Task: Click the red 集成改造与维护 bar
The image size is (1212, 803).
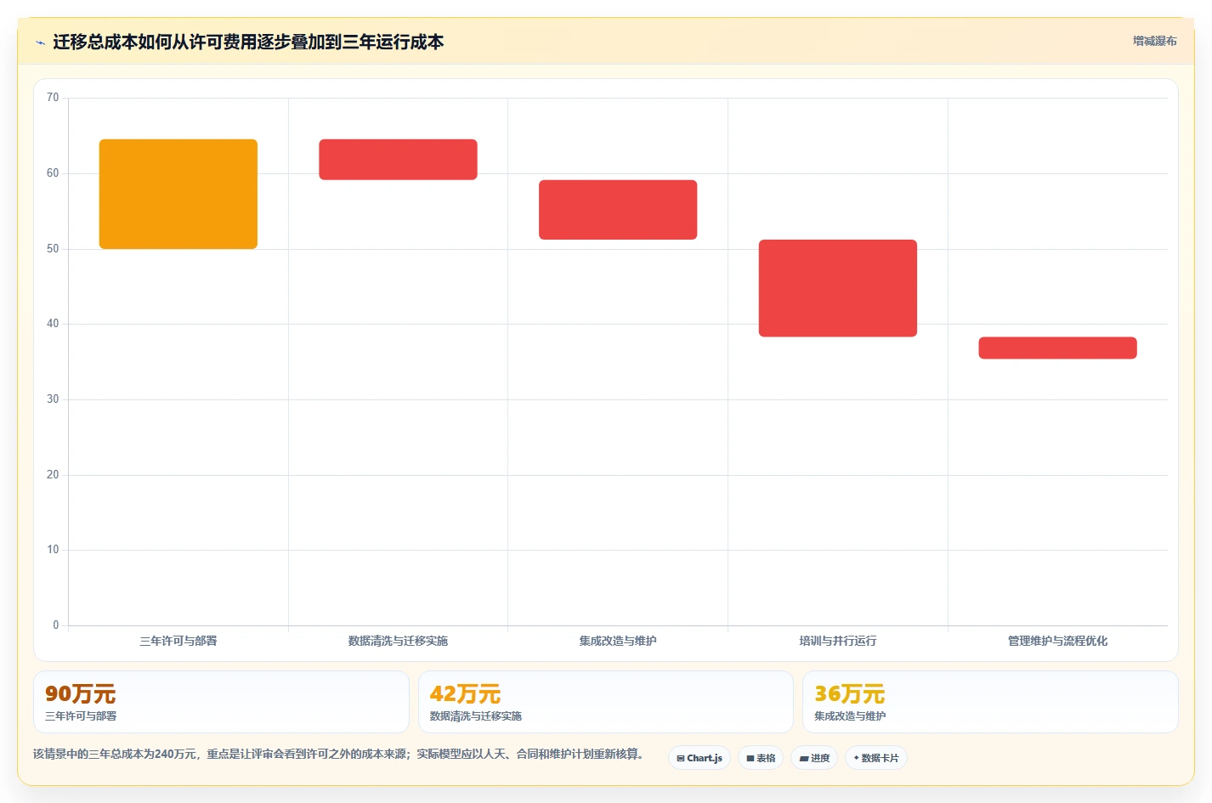Action: 618,210
